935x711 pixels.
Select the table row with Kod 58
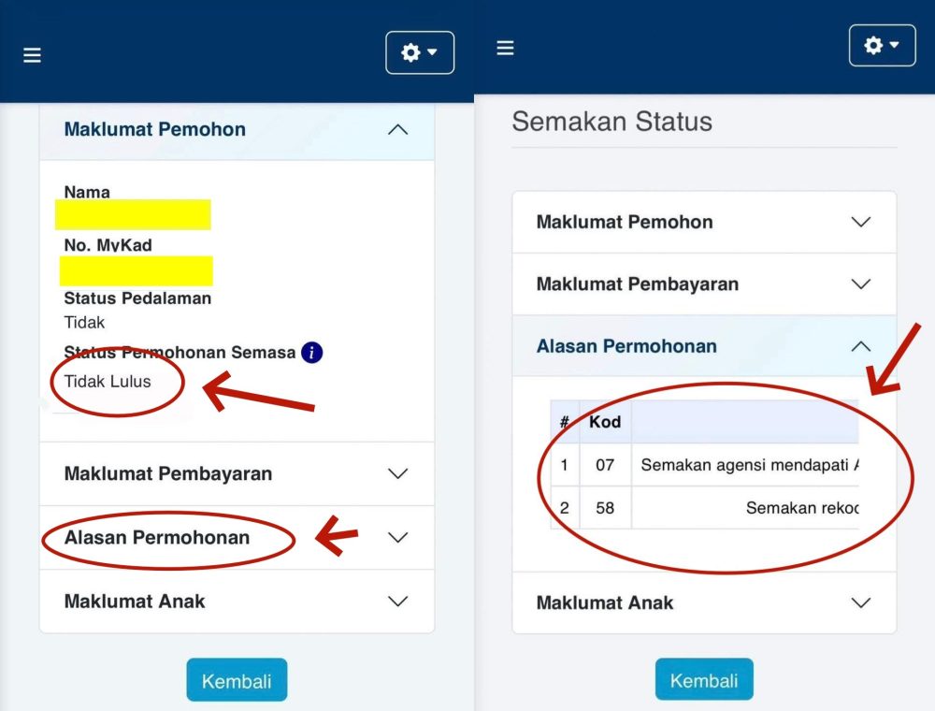coord(703,508)
